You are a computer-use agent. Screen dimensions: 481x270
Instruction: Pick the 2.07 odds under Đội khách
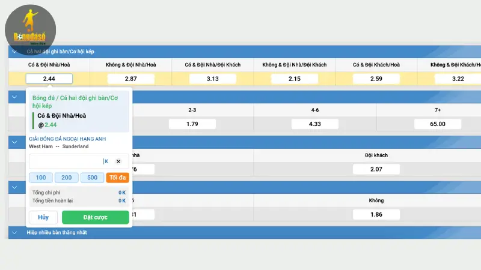pyautogui.click(x=376, y=169)
